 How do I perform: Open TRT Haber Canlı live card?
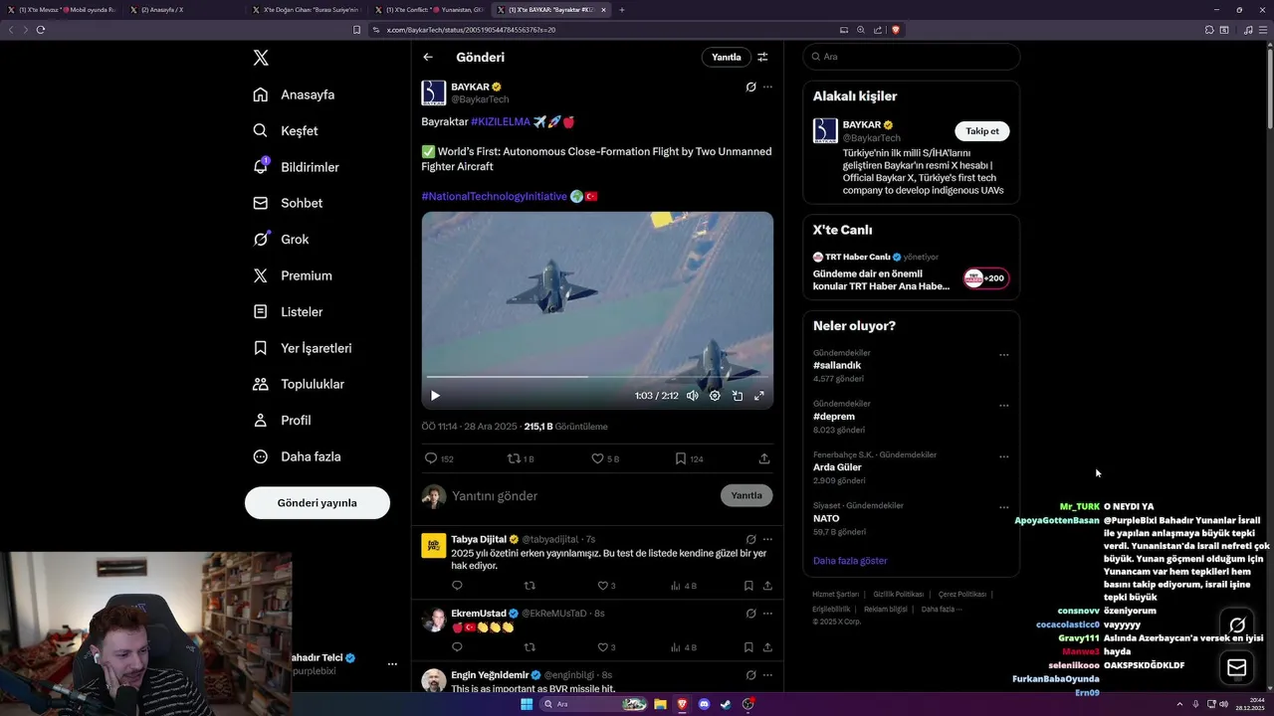911,272
